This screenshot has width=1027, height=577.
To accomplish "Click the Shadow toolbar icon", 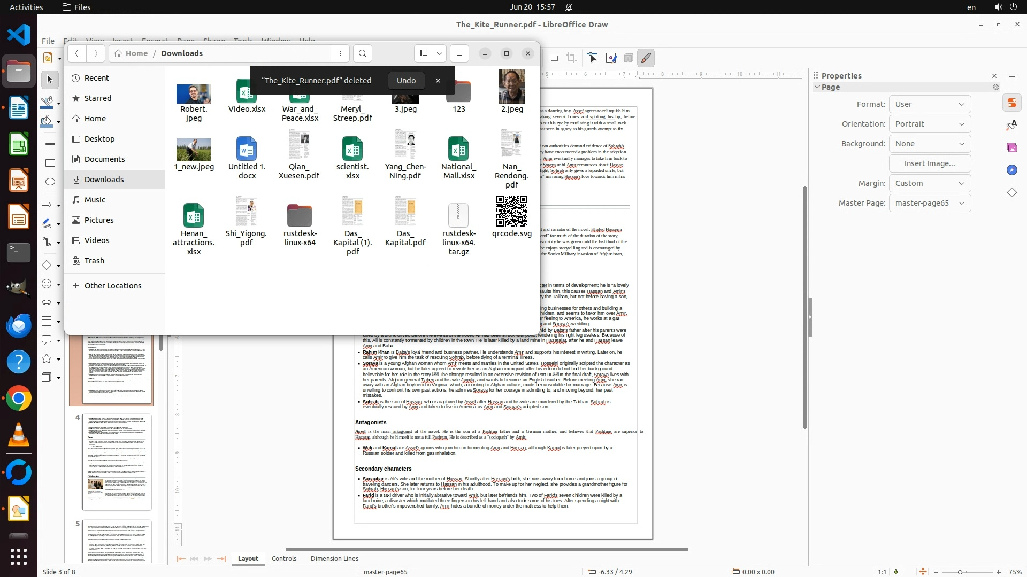I will coord(554,58).
